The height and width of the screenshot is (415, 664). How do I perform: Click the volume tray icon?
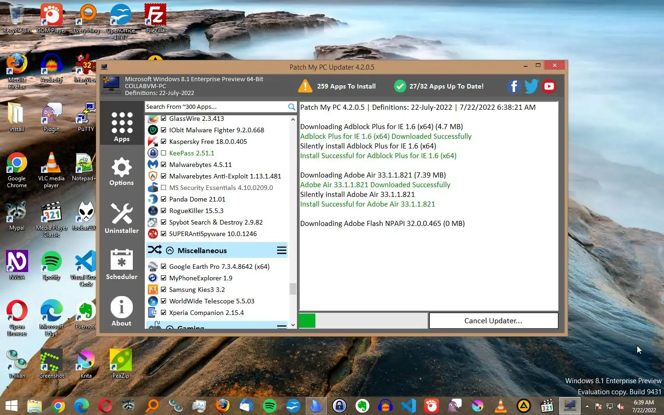[x=621, y=406]
